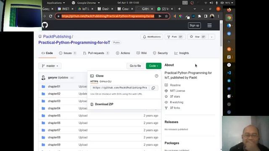The width and height of the screenshot is (269, 151).
Task: Expand the system status menu arrow
Action: 232,3
